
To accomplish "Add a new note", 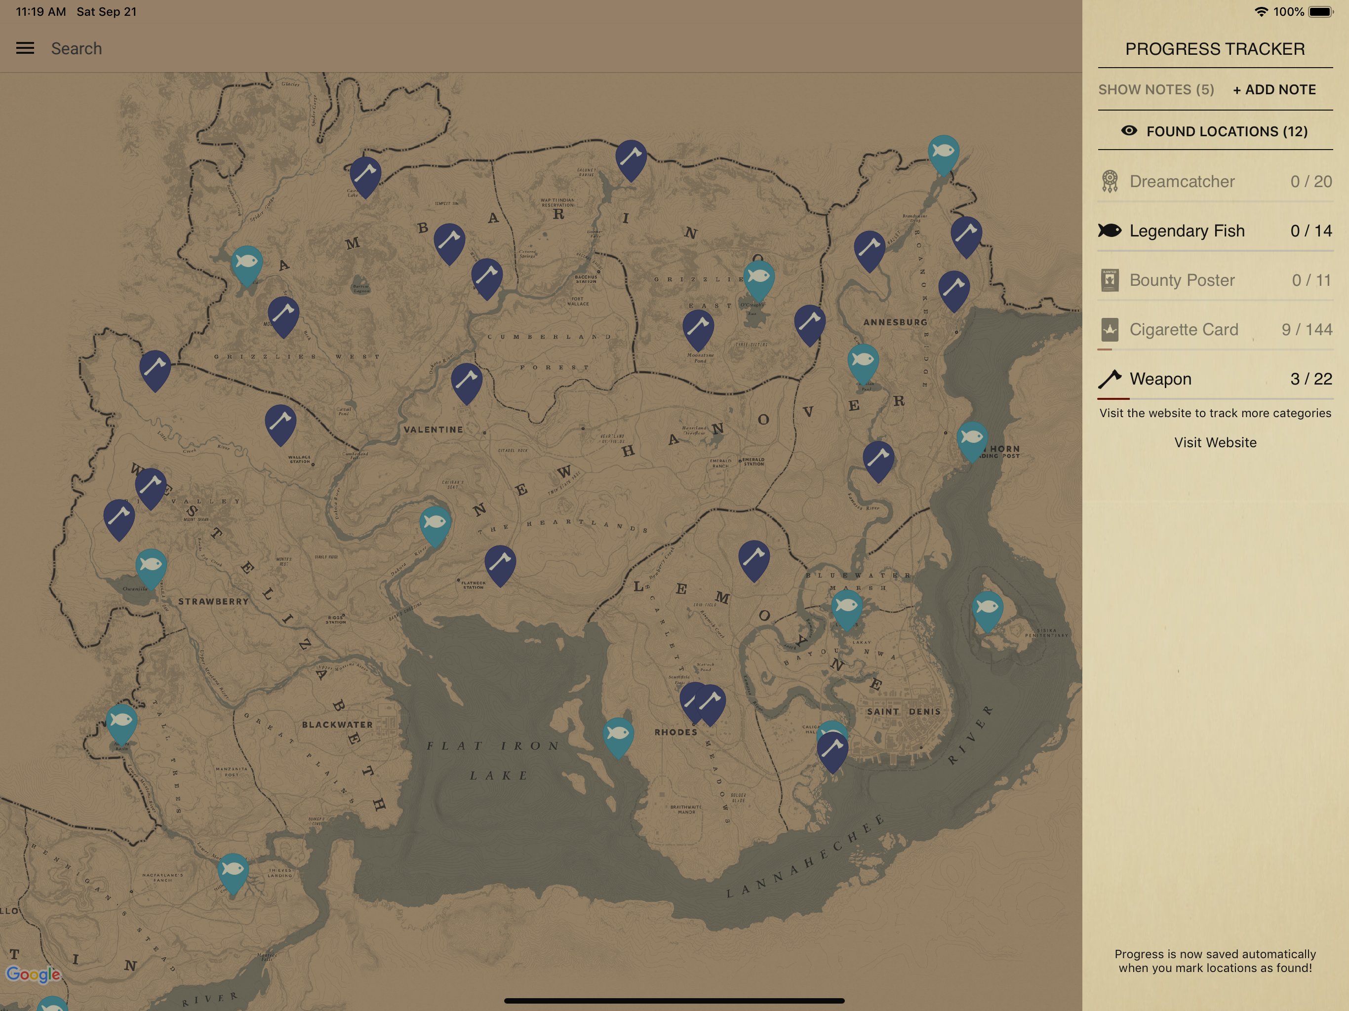I will click(x=1274, y=90).
